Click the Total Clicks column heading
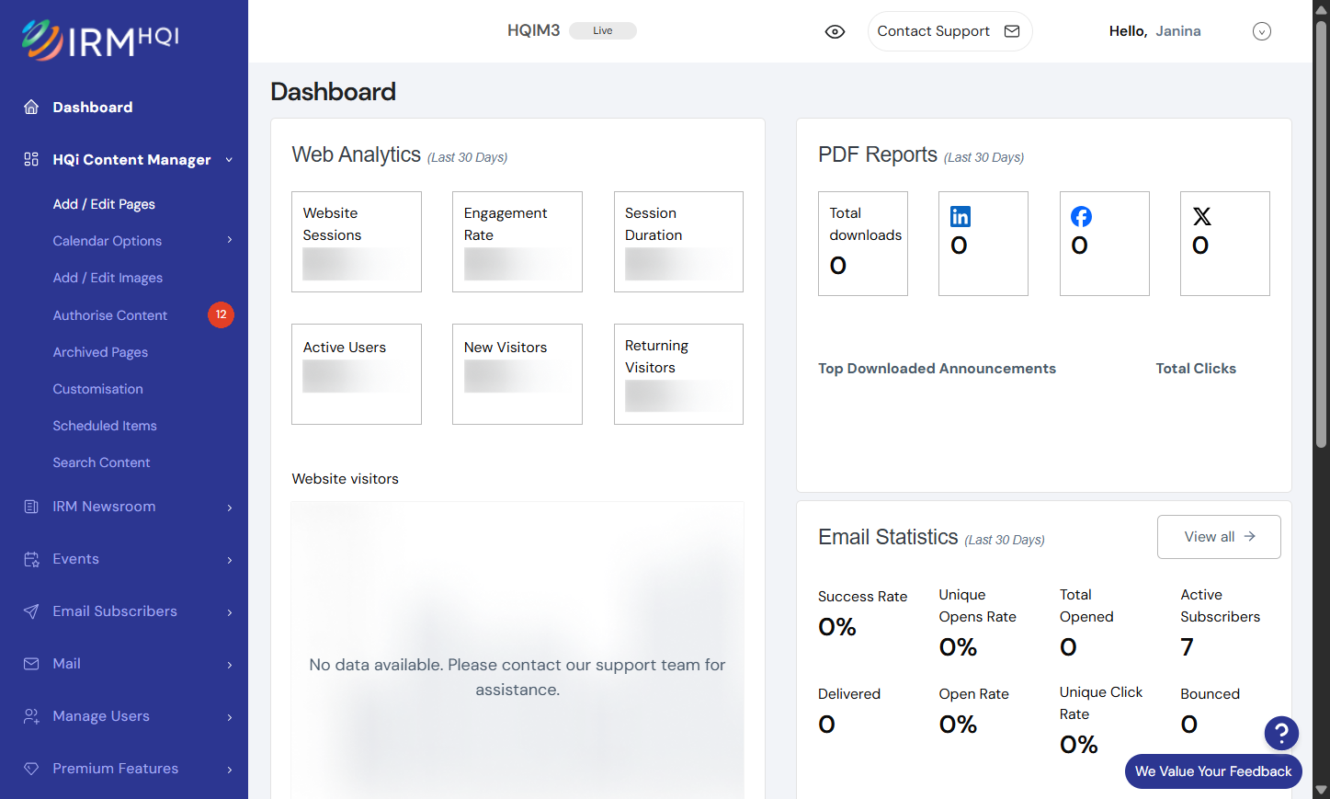Viewport: 1330px width, 799px height. pos(1196,369)
